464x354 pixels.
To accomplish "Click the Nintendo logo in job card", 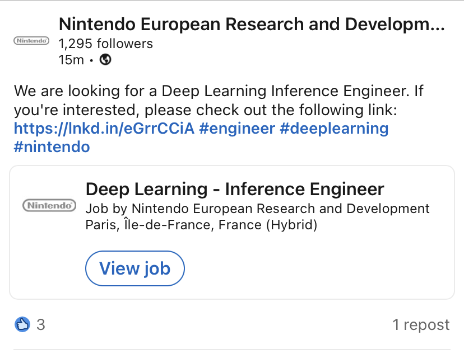I will (49, 206).
